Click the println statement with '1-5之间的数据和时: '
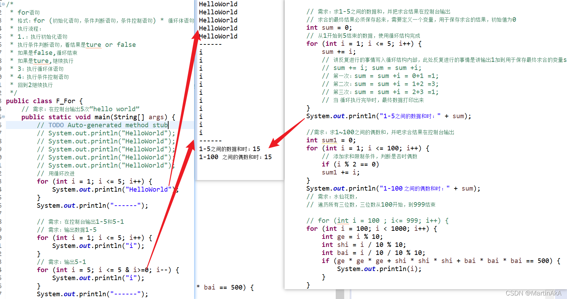The width and height of the screenshot is (567, 299). (389, 116)
